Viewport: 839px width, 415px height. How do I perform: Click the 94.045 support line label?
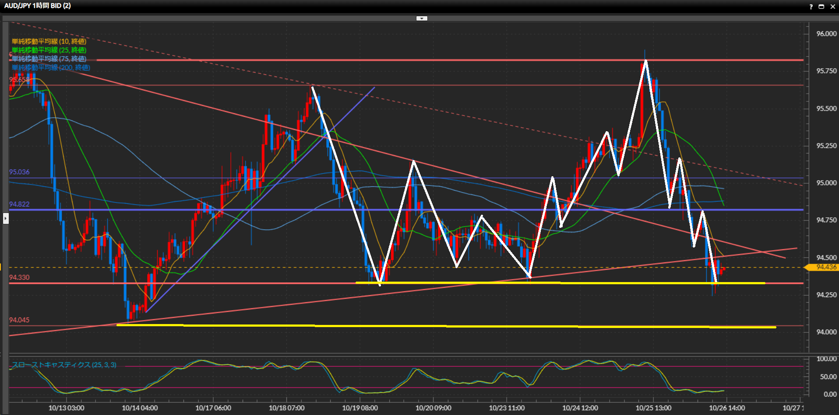(x=19, y=320)
